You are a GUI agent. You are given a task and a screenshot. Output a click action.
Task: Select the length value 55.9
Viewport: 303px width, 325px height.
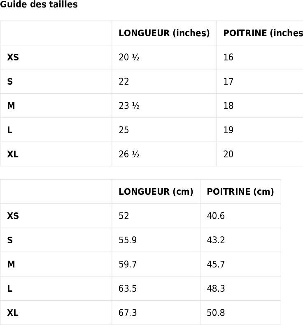(x=128, y=240)
